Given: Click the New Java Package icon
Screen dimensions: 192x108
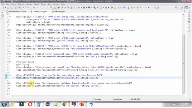Looking at the screenshot, I should click(100, 7).
